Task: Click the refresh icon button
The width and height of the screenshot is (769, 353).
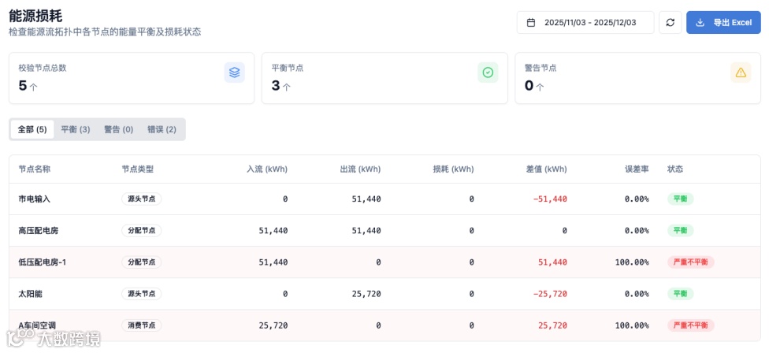Action: click(671, 22)
